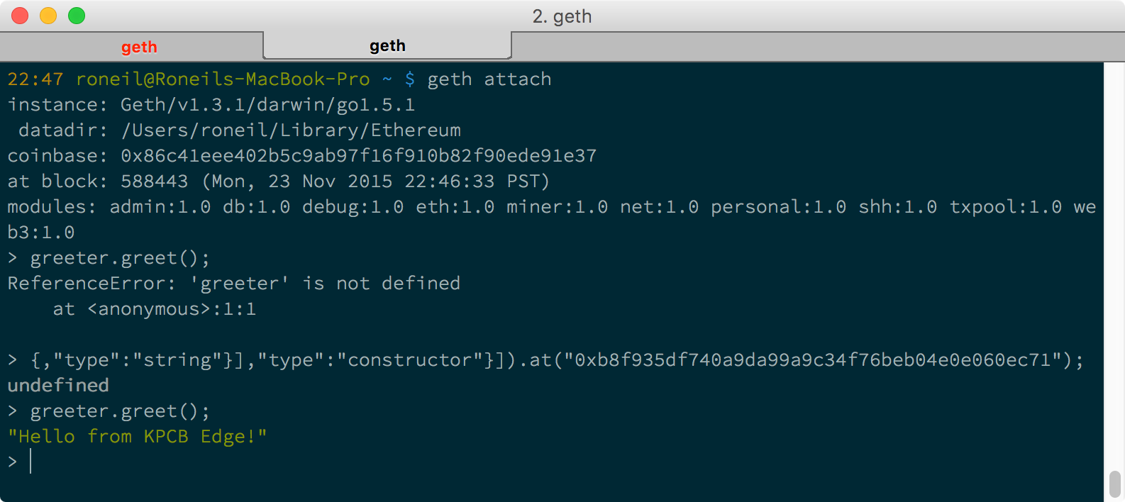Viewport: 1125px width, 502px height.
Task: Switch to the first red geth tab
Action: (x=139, y=47)
